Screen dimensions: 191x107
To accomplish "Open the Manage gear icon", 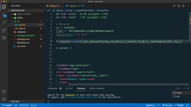I will 4,99.
